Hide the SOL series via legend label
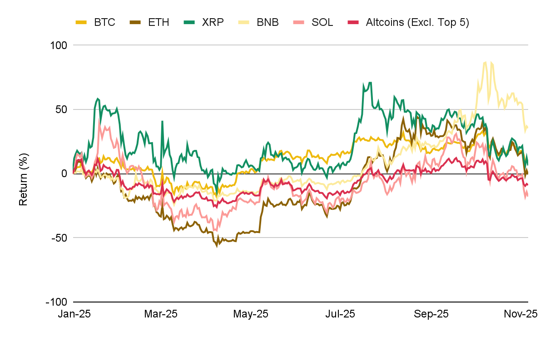Screen dimensions: 545x337 (x=322, y=22)
